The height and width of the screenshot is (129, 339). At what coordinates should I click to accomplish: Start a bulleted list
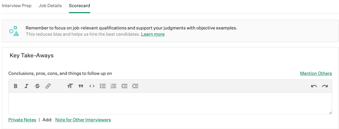click(x=103, y=86)
